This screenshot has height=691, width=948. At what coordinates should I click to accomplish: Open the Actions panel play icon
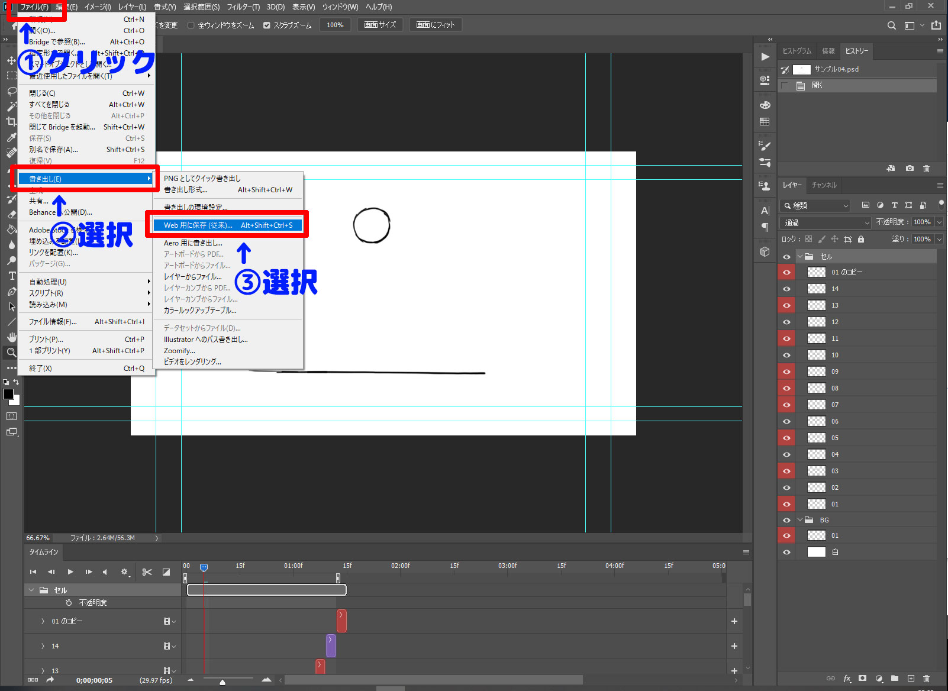[x=765, y=57]
